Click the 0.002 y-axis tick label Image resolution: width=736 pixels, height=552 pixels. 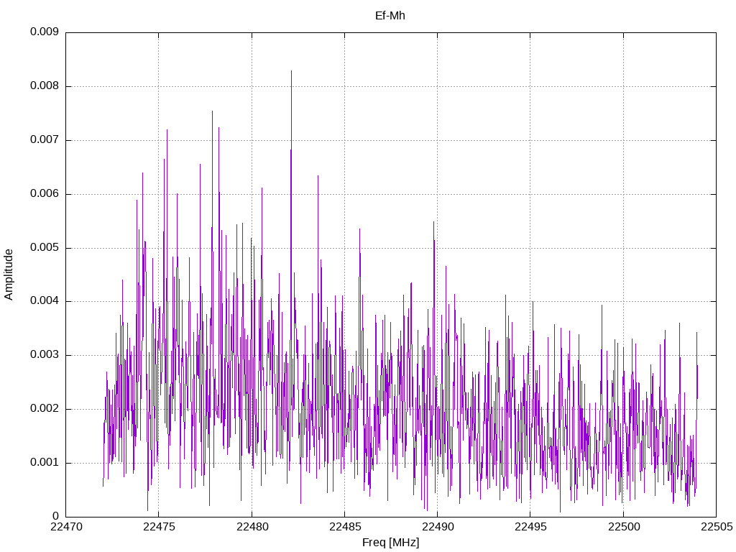tap(45, 409)
